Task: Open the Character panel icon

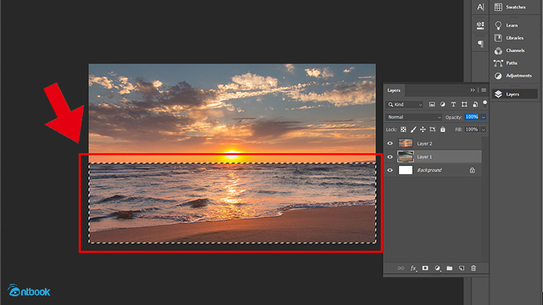Action: [481, 7]
